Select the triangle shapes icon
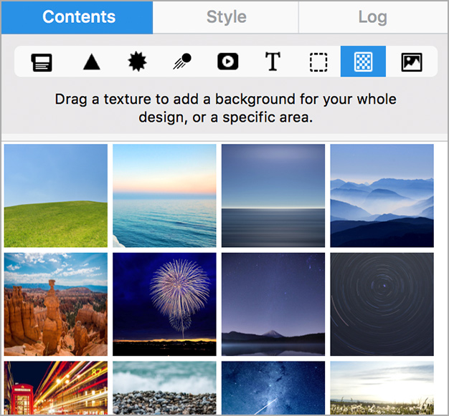Image resolution: width=449 pixels, height=416 pixels. [x=92, y=62]
